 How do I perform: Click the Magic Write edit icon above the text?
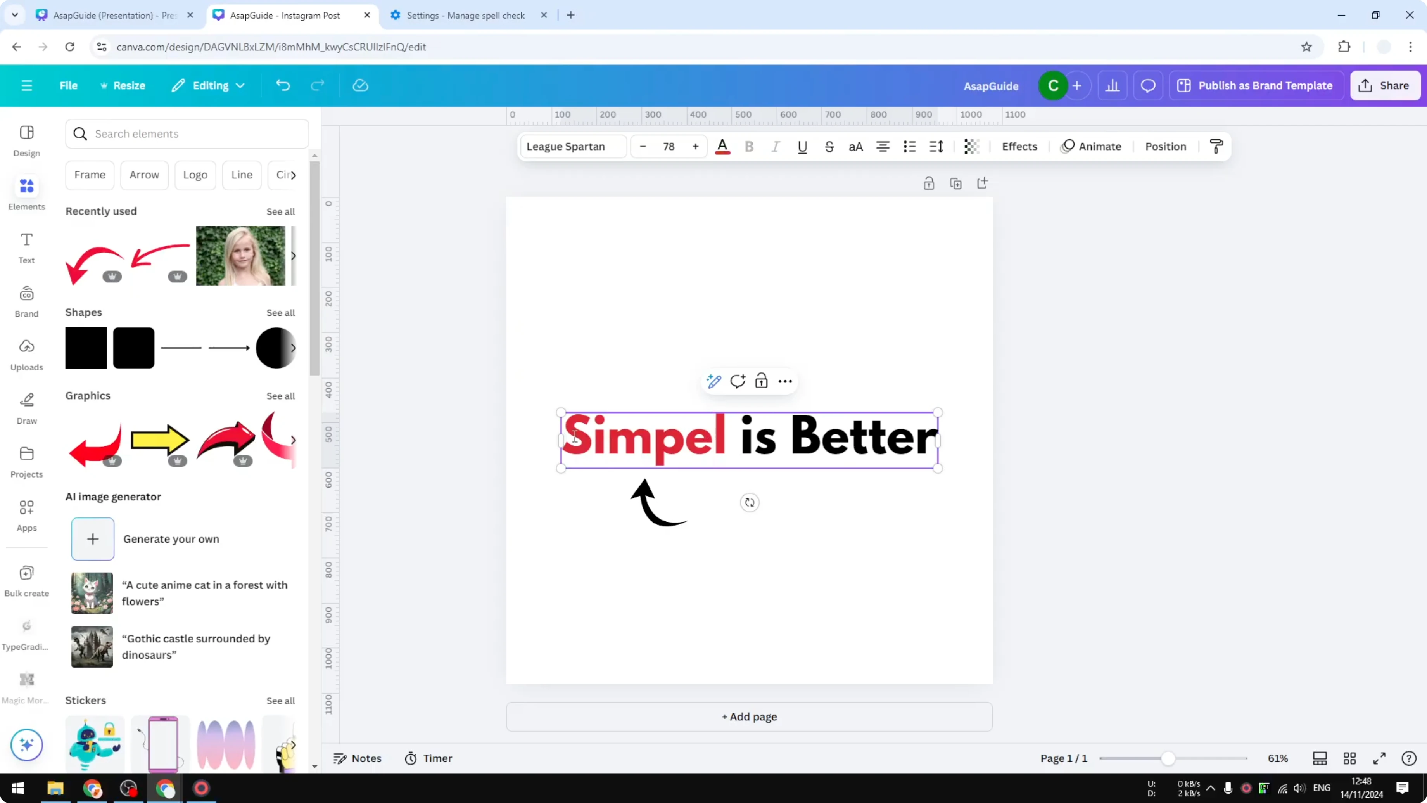(713, 381)
